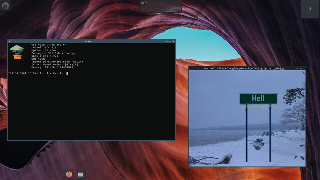Click the green 'Hell' sign in feh image
Image resolution: width=320 pixels, height=180 pixels.
(x=258, y=98)
